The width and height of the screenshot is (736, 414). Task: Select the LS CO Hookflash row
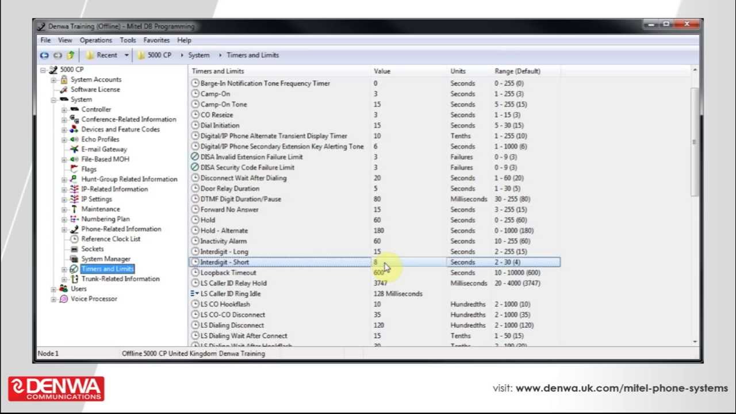pyautogui.click(x=374, y=304)
